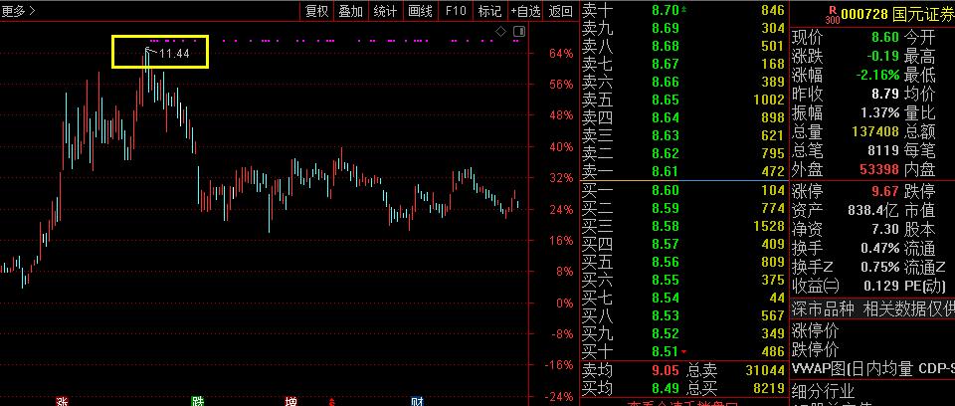Click the 涨幅 value -2.16%

pos(876,75)
